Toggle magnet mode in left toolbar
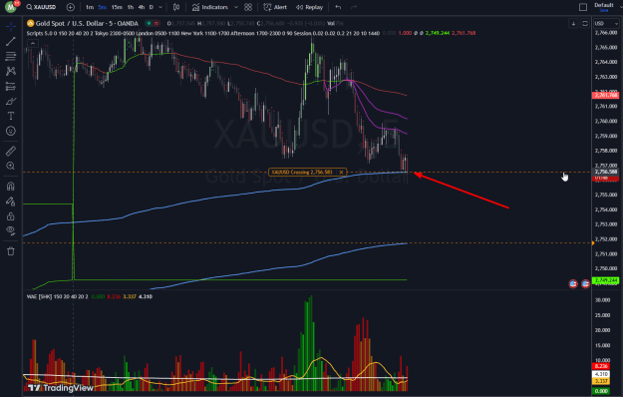623x397 pixels. pos(11,186)
